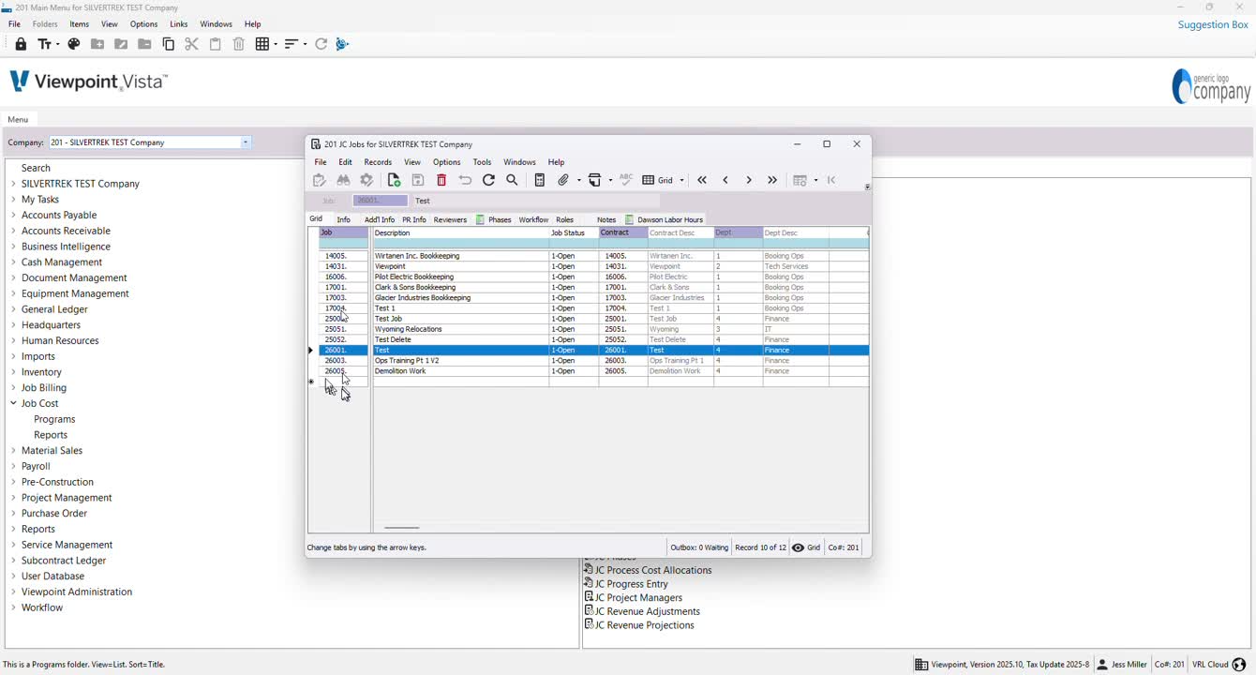
Task: Open Tools menu in JC Jobs window
Action: (482, 162)
